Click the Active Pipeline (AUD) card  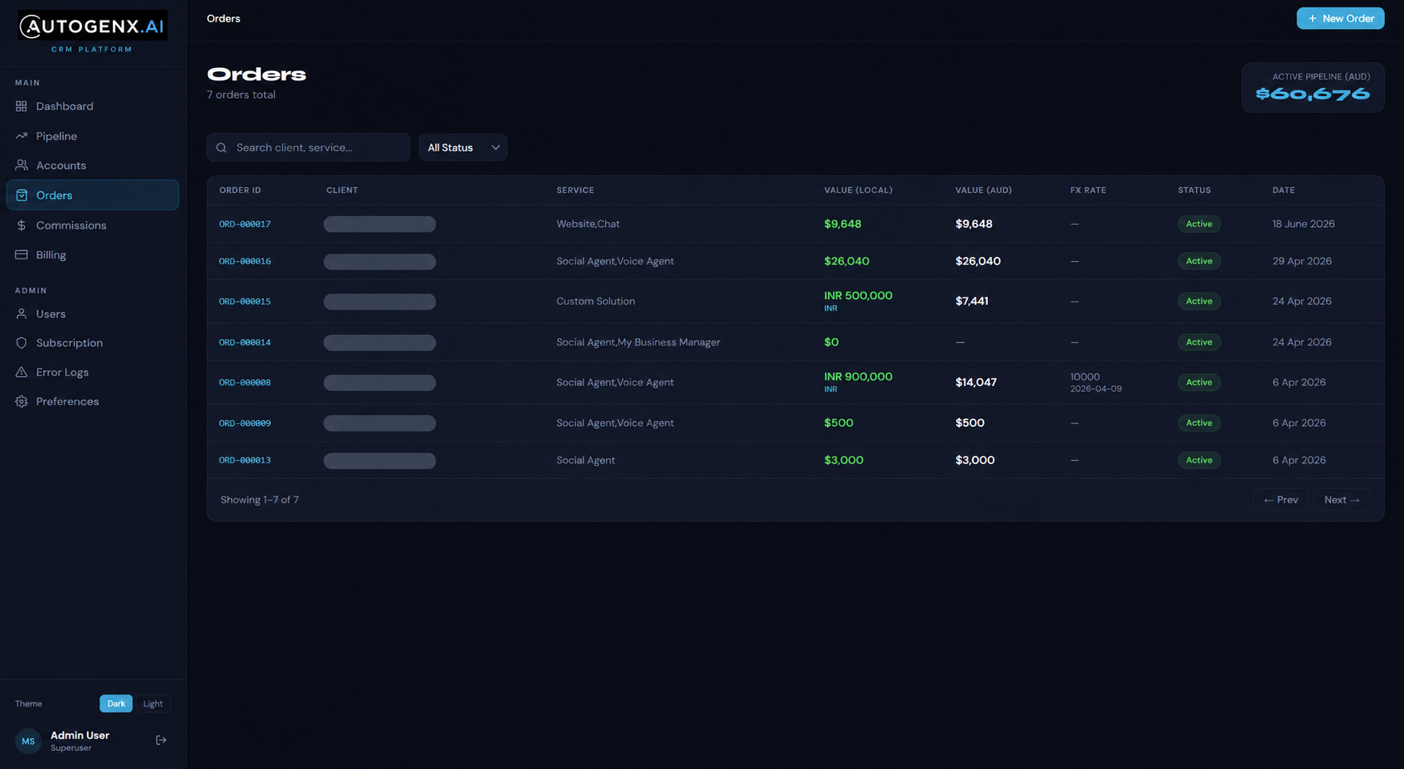pyautogui.click(x=1313, y=87)
